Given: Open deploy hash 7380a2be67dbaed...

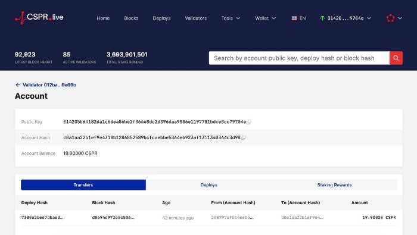Looking at the screenshot, I should click(x=42, y=218).
